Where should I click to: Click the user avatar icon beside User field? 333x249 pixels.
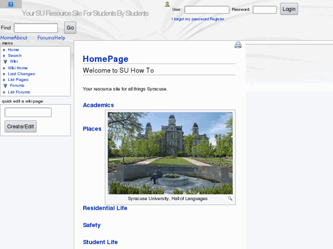[x=167, y=4]
